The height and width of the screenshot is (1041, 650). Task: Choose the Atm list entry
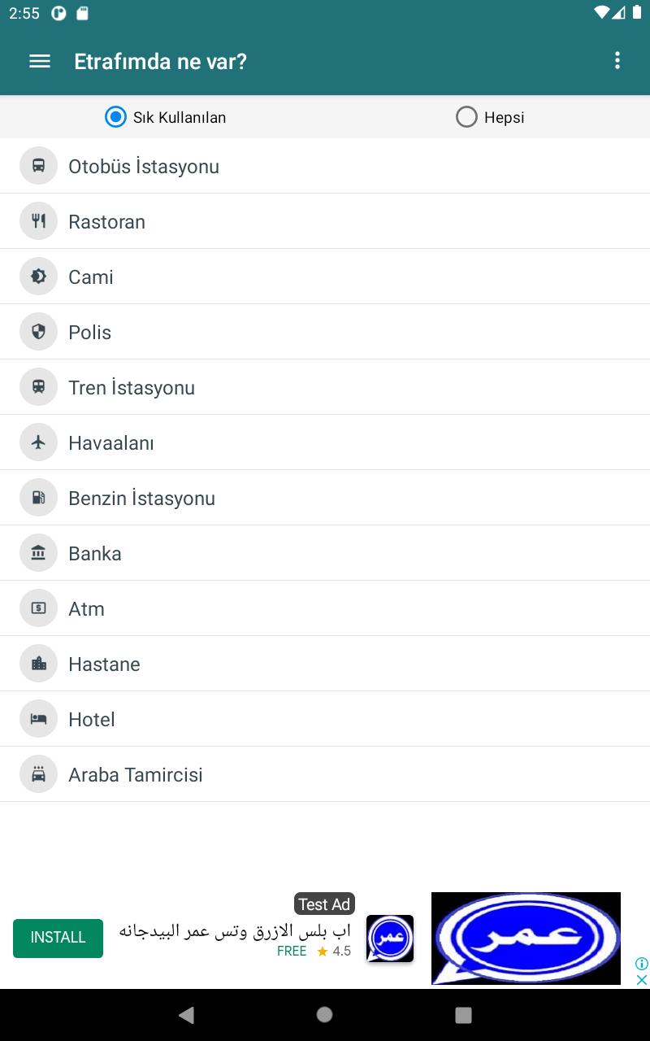(325, 608)
